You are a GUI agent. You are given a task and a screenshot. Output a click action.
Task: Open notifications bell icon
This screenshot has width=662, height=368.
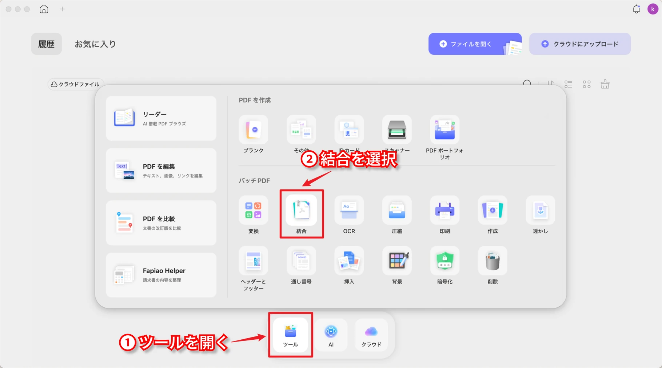point(636,9)
